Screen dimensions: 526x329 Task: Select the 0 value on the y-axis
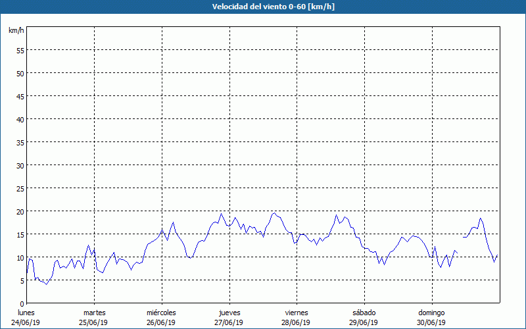tap(22, 304)
